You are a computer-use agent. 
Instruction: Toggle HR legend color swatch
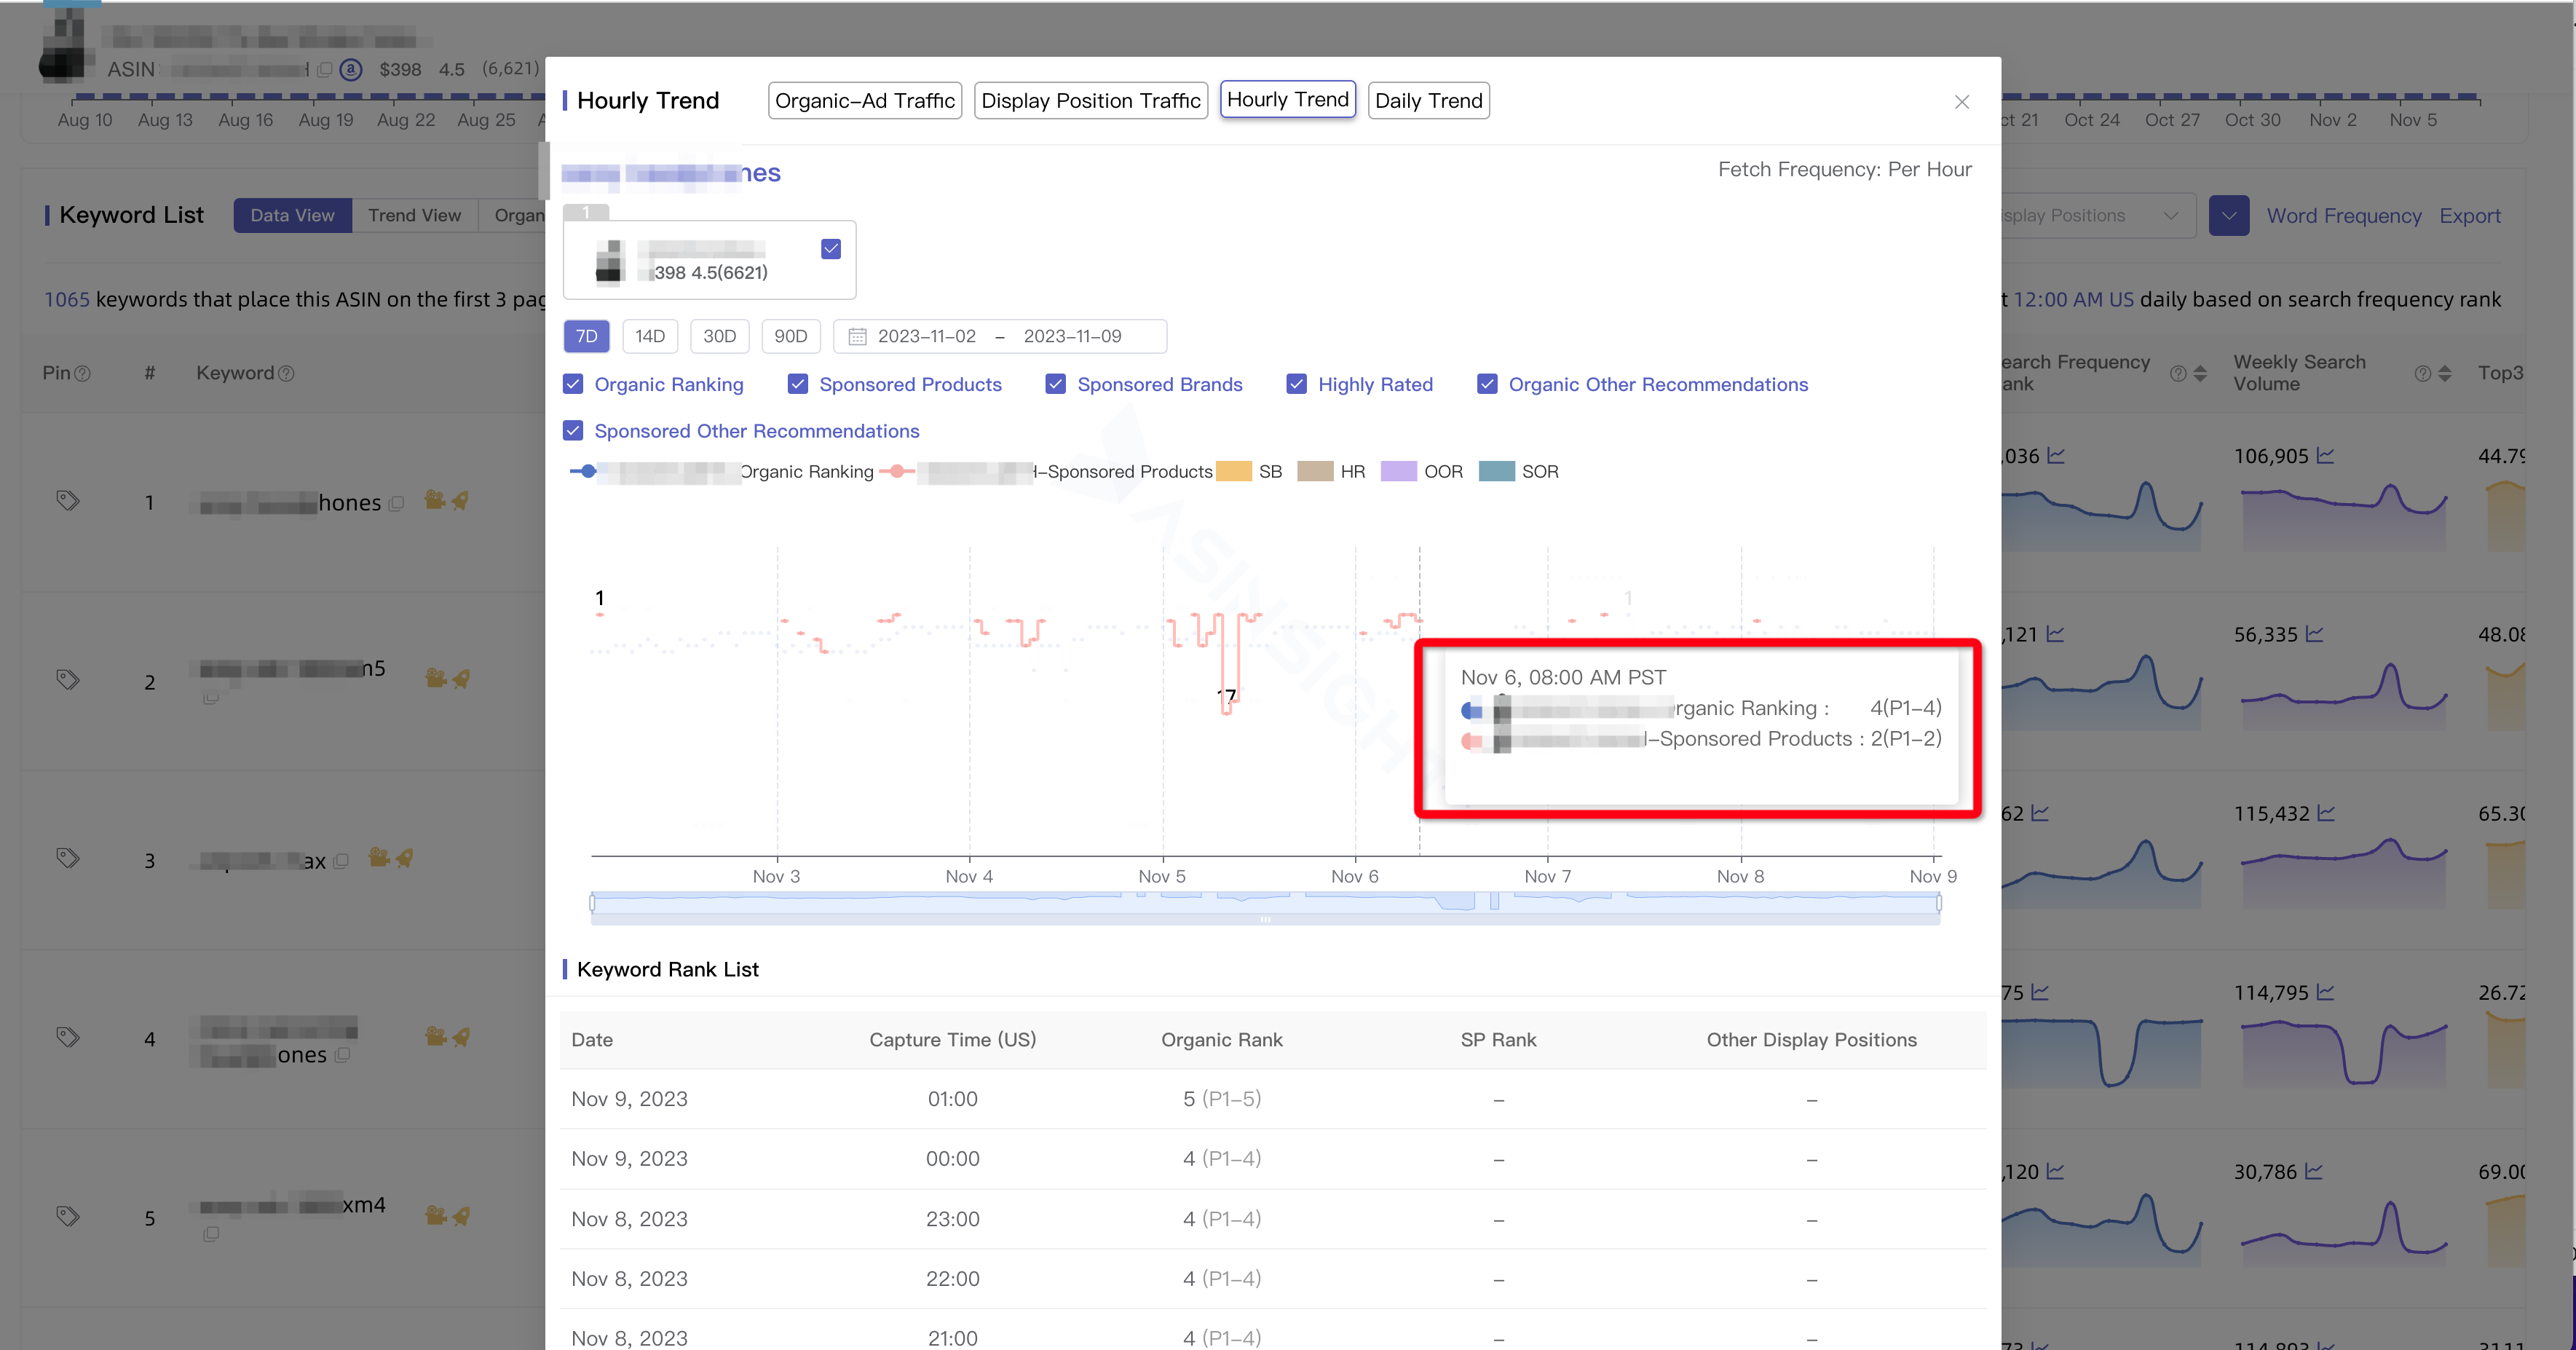point(1315,472)
